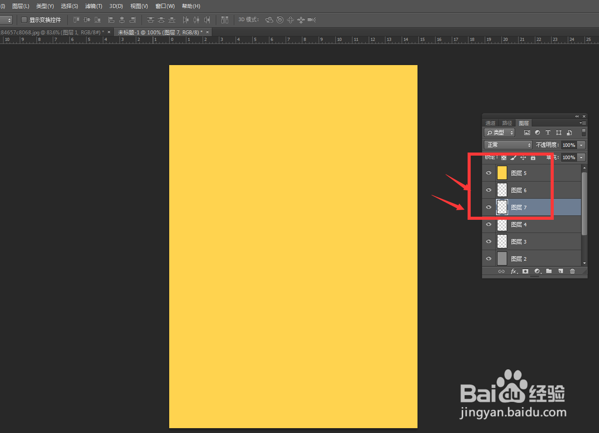The width and height of the screenshot is (599, 433).
Task: Hide 图层 2 using eye icon
Action: tap(489, 258)
